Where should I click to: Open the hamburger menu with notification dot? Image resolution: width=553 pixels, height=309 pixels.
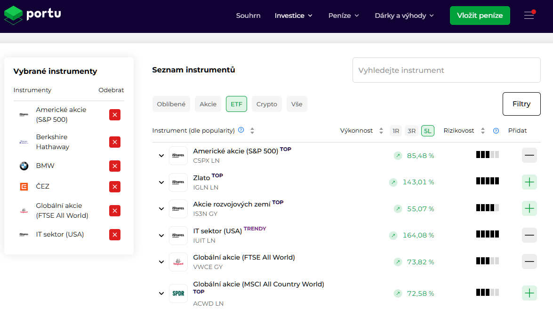529,15
